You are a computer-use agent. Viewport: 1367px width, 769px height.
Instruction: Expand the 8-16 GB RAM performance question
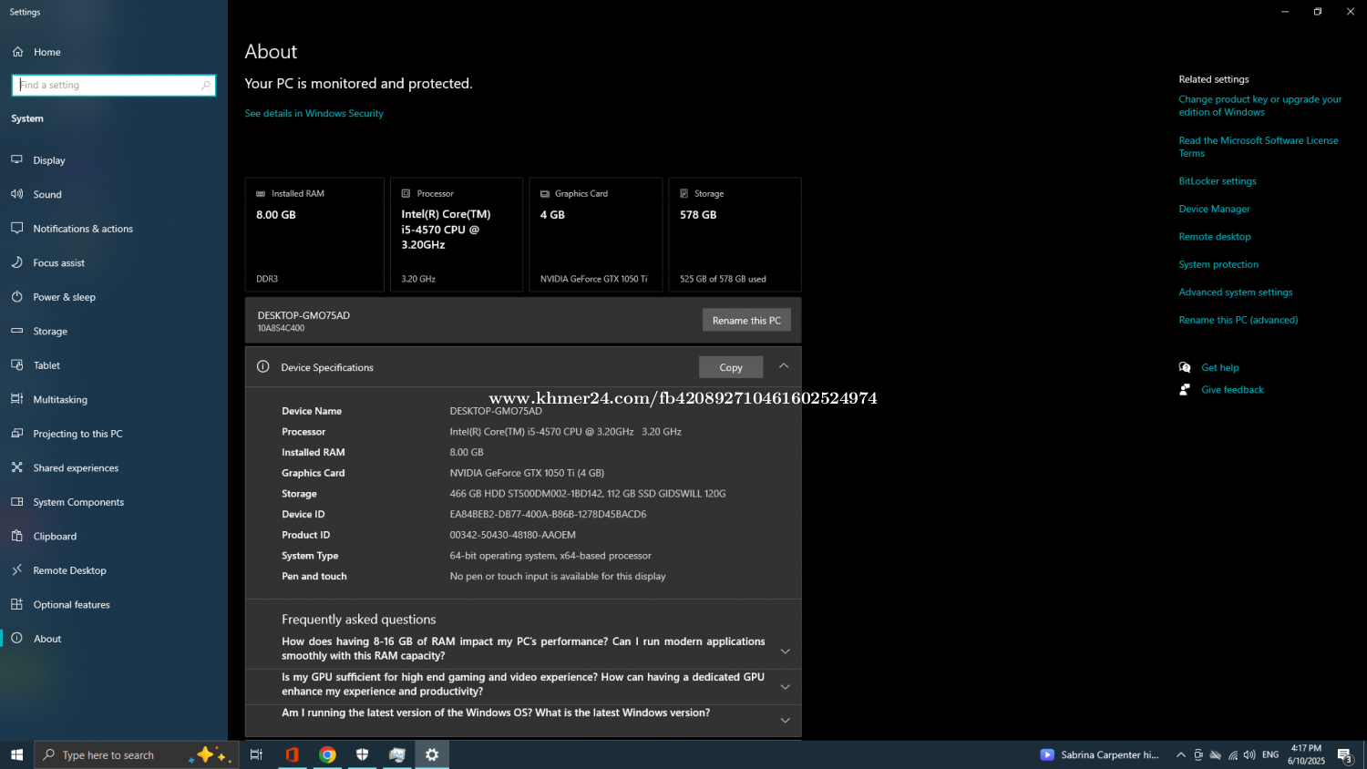(x=786, y=651)
